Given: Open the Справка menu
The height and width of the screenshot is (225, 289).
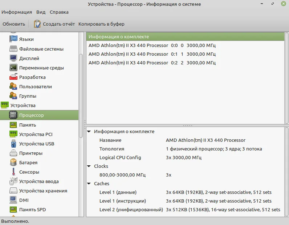Looking at the screenshot, I should click(x=59, y=12).
